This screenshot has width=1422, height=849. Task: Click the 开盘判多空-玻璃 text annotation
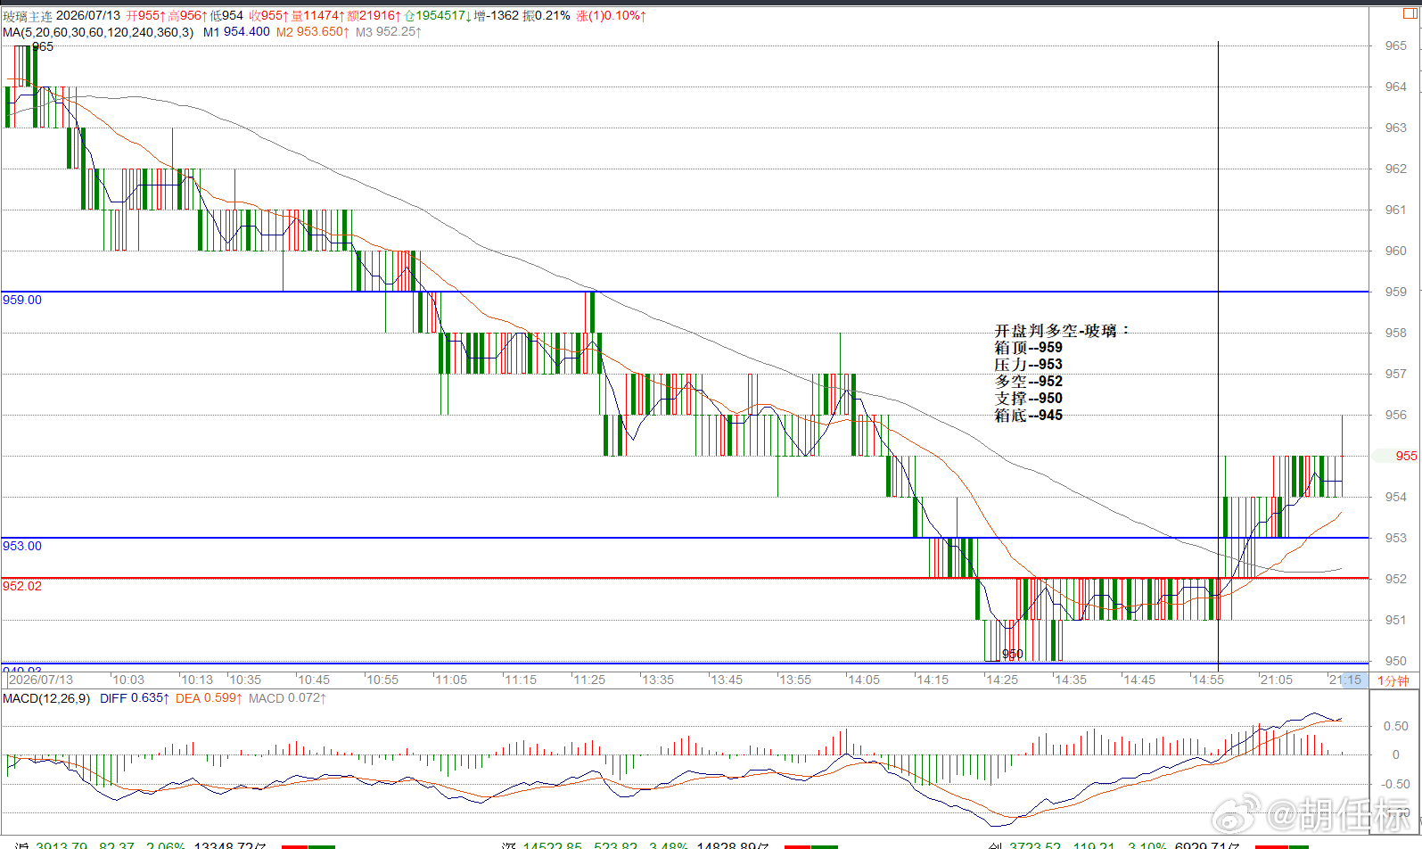1062,331
